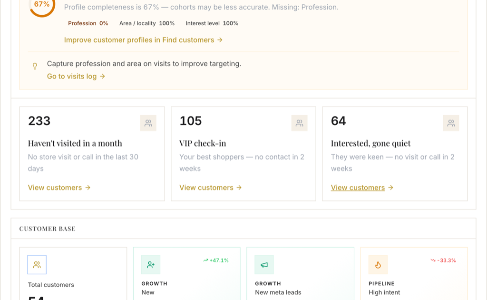487x300 pixels.
Task: Click Area / locality 100% label
Action: (x=147, y=23)
